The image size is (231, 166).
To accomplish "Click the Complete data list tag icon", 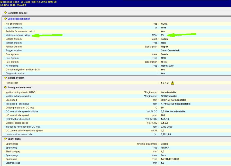I will pos(5,13).
